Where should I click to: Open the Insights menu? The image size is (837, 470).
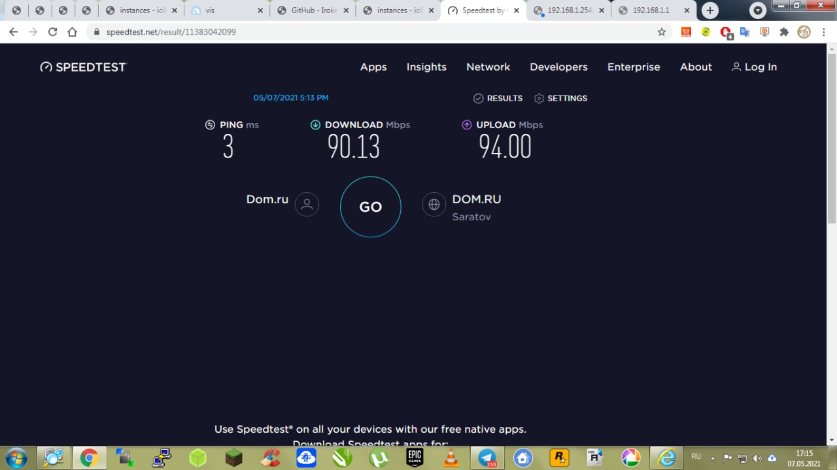(x=426, y=67)
